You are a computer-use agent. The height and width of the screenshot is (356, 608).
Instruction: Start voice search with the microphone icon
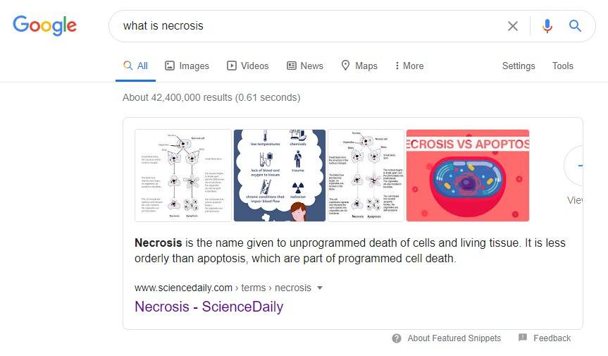(547, 26)
